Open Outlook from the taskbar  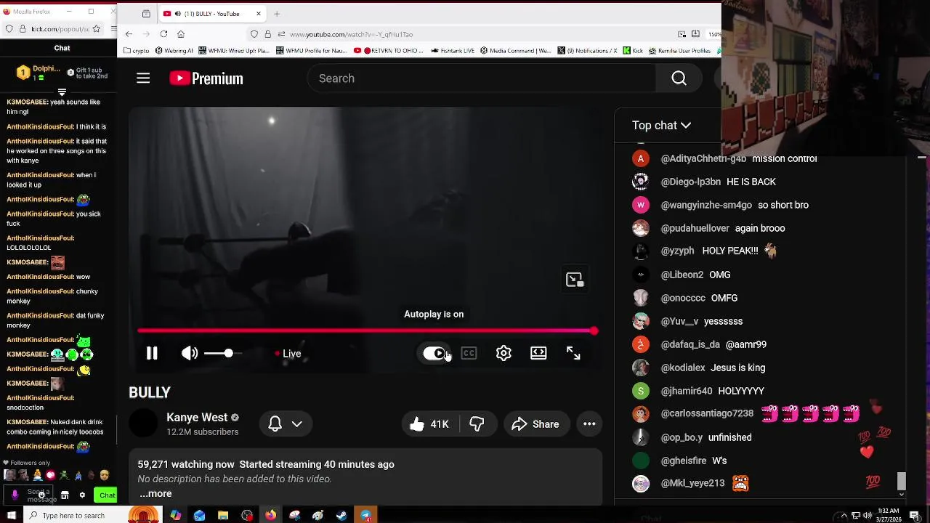[x=199, y=516]
